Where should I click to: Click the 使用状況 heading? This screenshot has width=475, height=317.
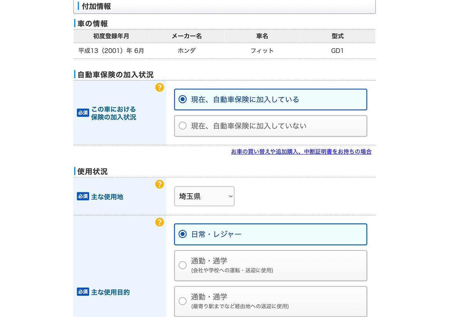pyautogui.click(x=92, y=171)
